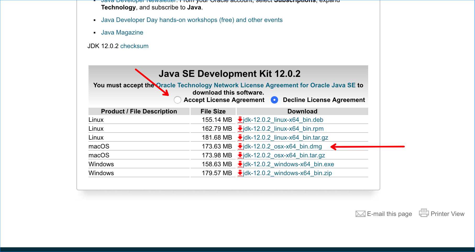Click the Printer View text link
Screen dimensions: 475x252
(448, 214)
